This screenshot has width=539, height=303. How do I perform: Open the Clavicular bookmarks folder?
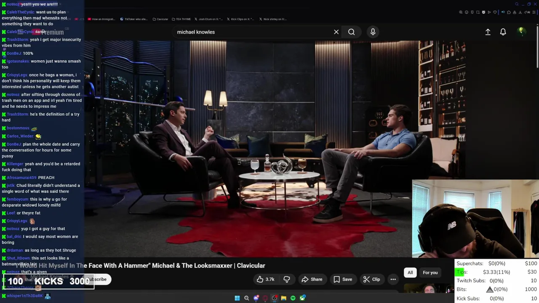tap(160, 19)
